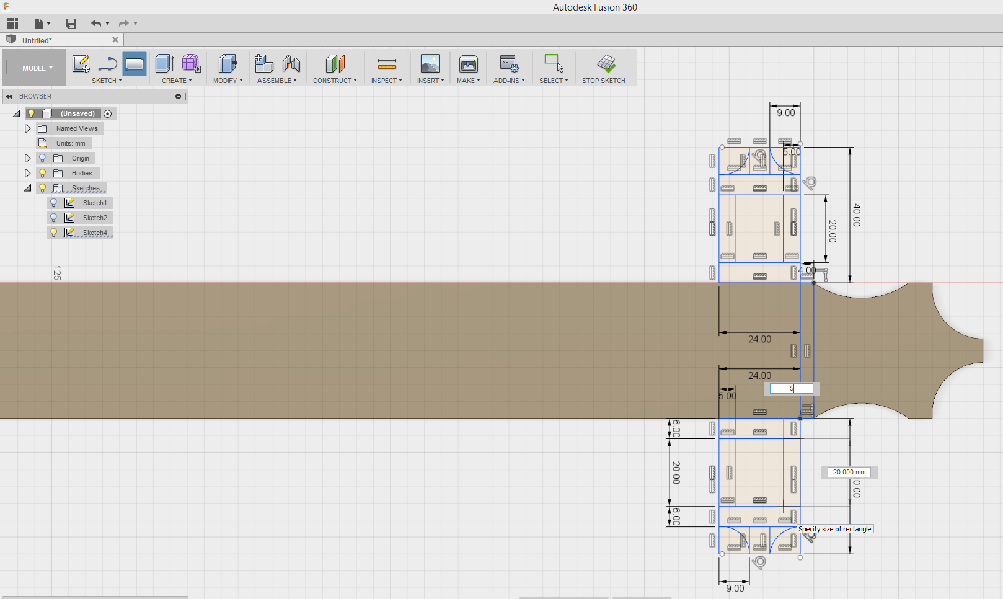
Task: Click the Create Sketch icon
Action: [81, 64]
